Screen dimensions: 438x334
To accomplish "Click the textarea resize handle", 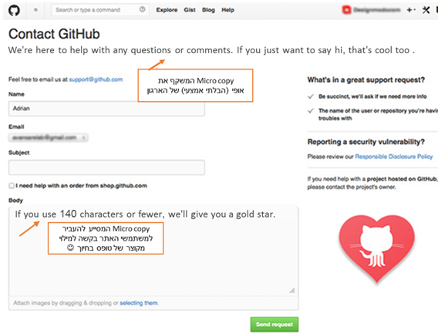I will pos(292,290).
